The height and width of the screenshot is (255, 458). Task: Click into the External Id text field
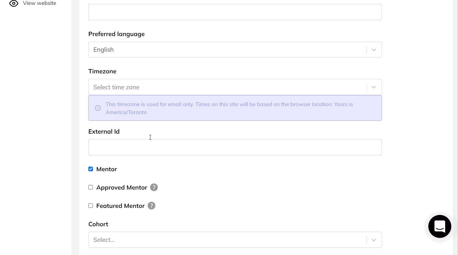coord(235,147)
